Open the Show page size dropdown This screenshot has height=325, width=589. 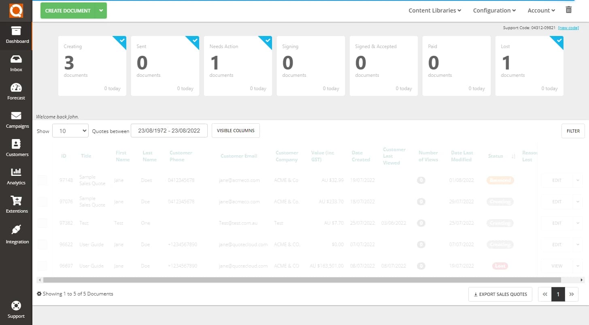coord(70,131)
